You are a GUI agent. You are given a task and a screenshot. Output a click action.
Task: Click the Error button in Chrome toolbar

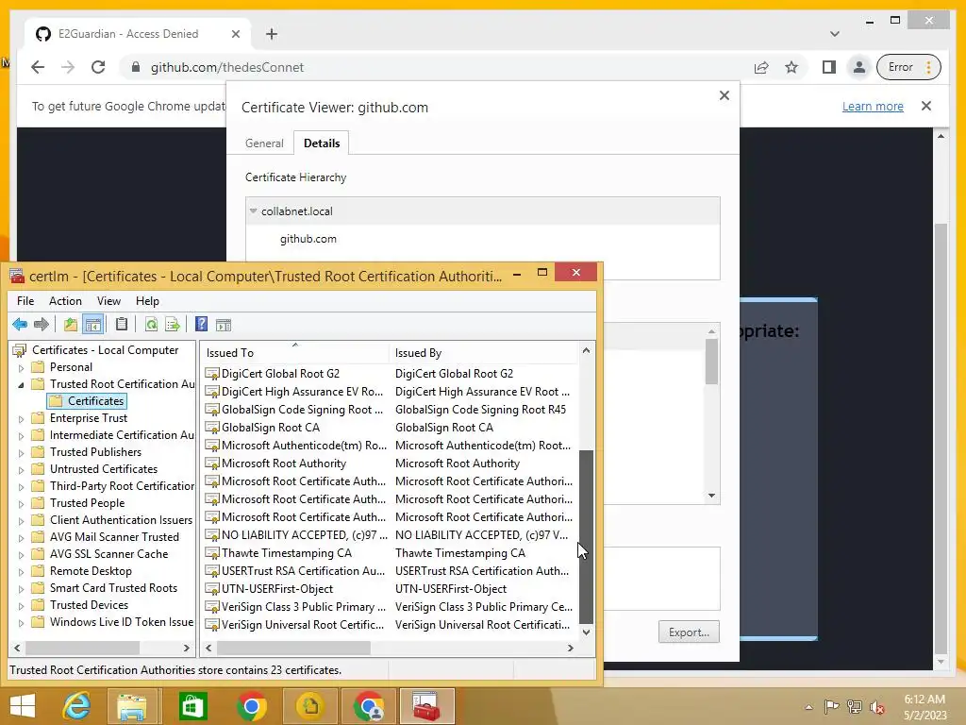coord(908,67)
